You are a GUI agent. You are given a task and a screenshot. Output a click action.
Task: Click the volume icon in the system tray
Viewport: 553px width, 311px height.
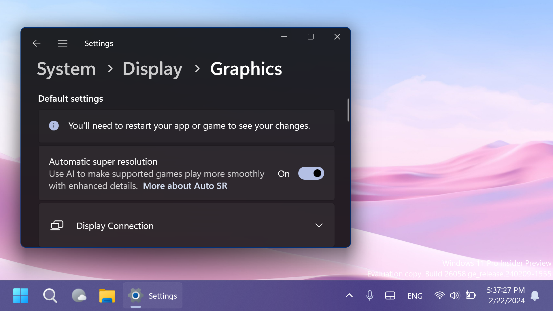454,295
